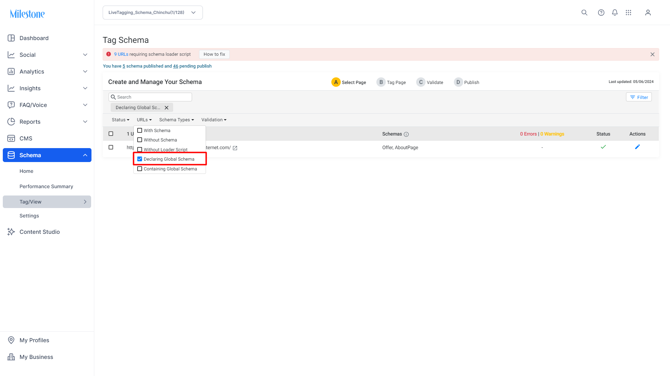
Task: Open Schema Settings page
Action: (29, 216)
